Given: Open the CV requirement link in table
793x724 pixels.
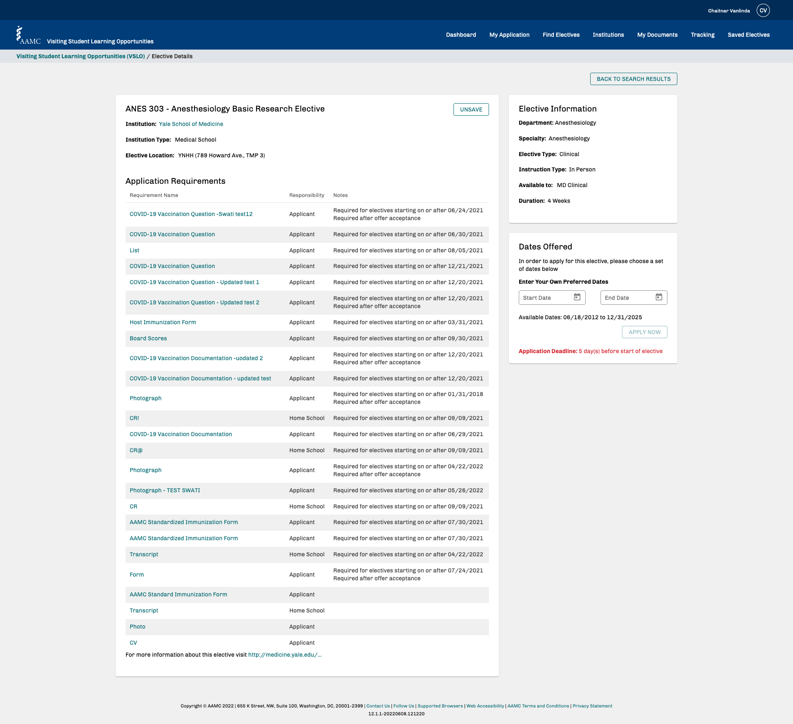Looking at the screenshot, I should (133, 643).
